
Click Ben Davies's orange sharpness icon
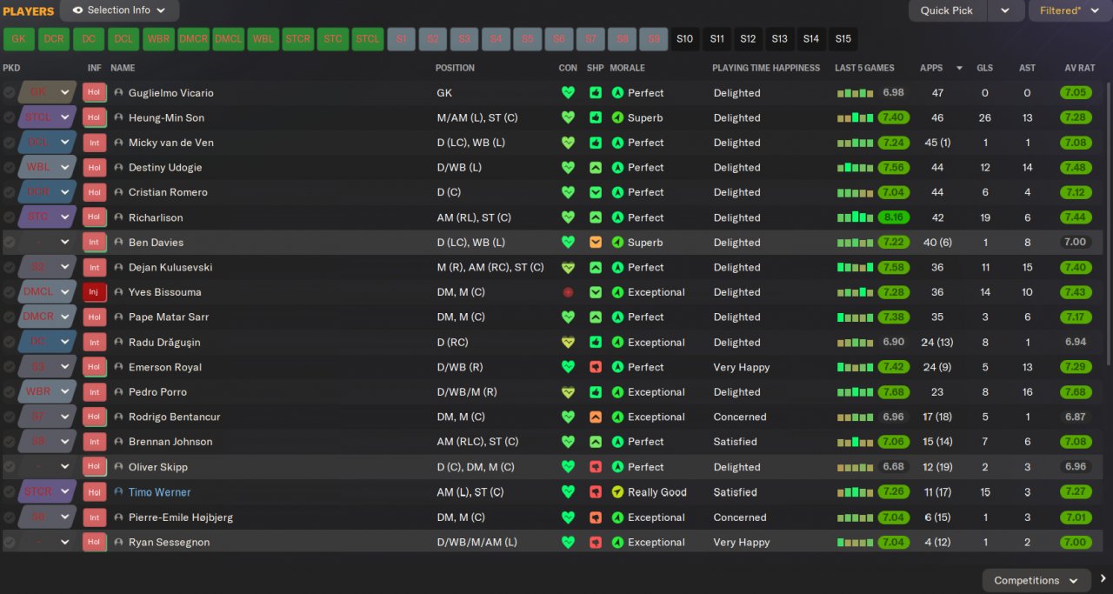pos(596,243)
